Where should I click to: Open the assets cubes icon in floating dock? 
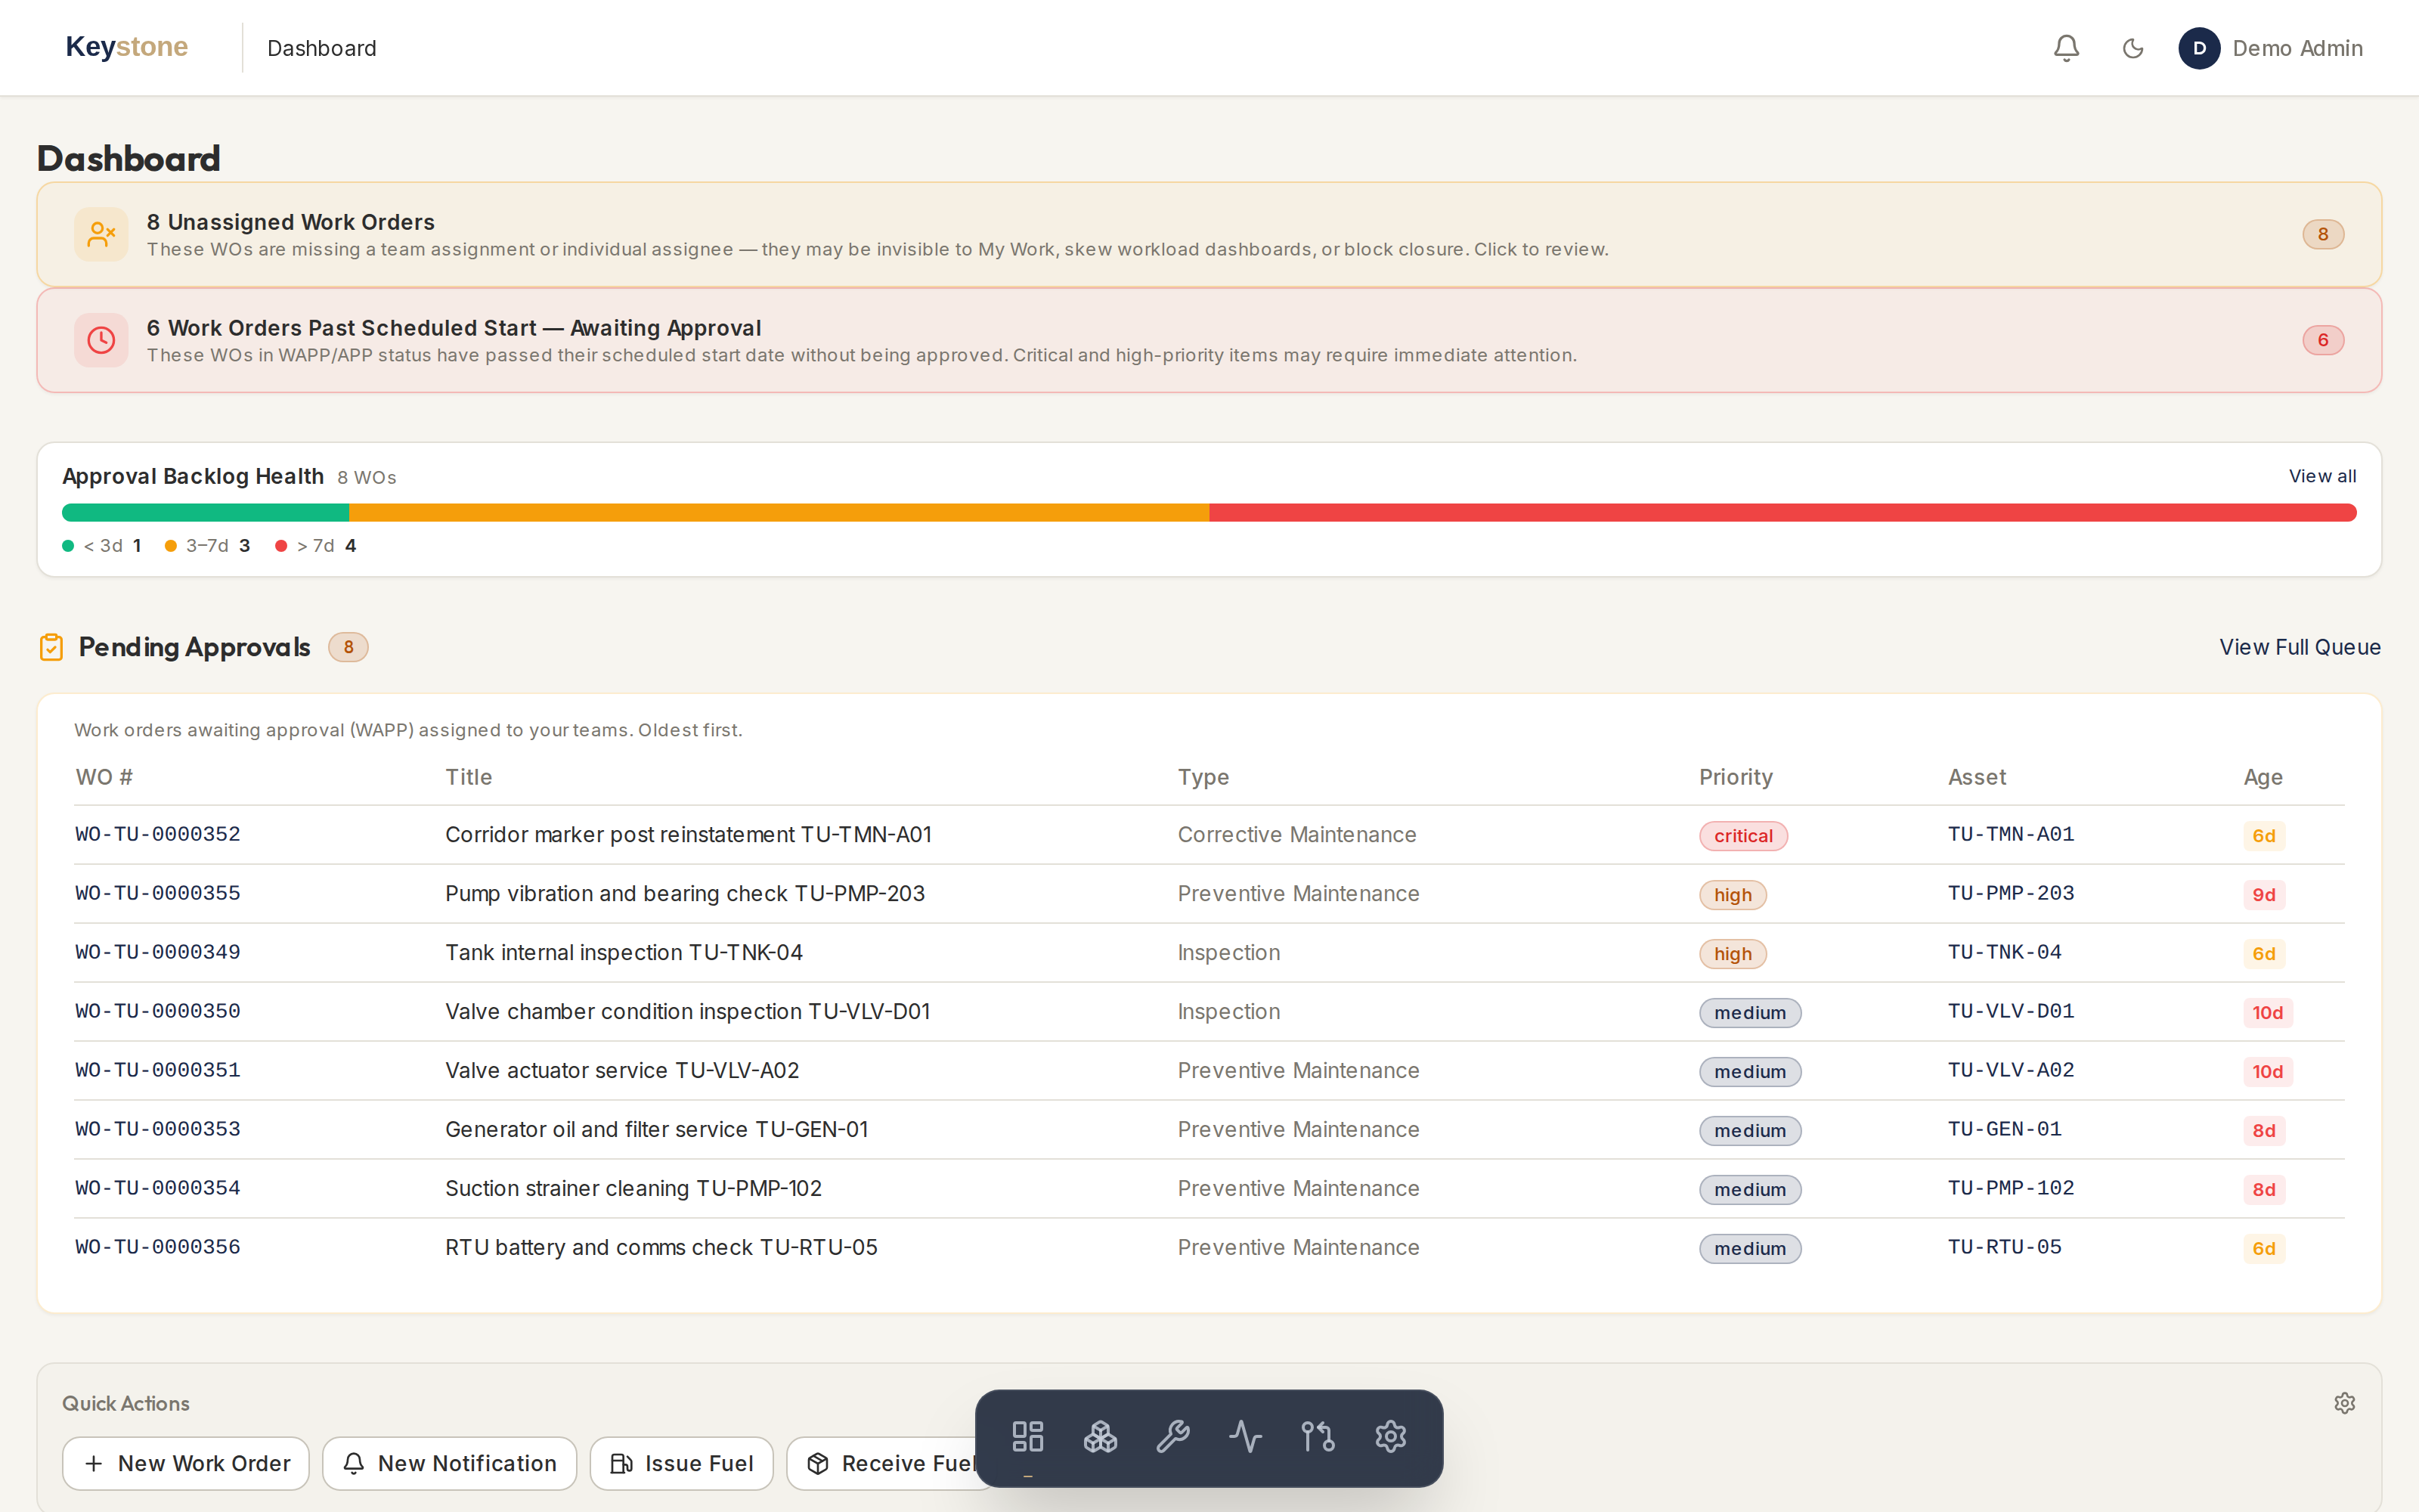tap(1100, 1437)
